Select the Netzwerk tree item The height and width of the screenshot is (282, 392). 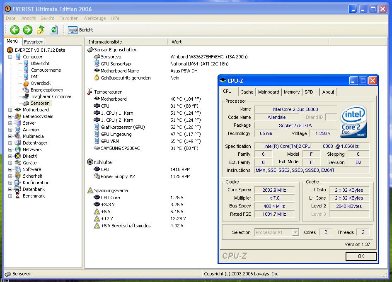32,149
